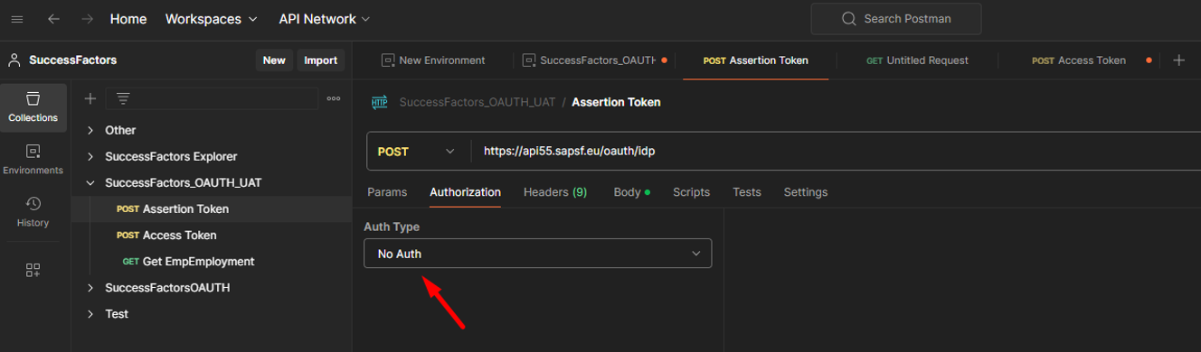Open the Body tab
The image size is (1201, 352).
tap(631, 192)
